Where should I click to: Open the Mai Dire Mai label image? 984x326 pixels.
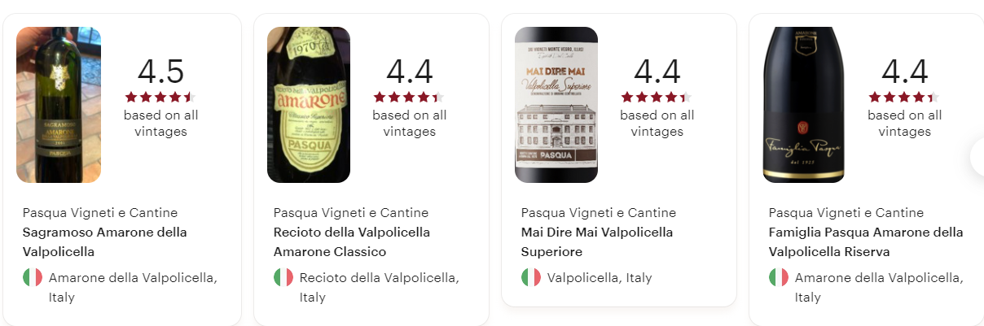(x=556, y=105)
